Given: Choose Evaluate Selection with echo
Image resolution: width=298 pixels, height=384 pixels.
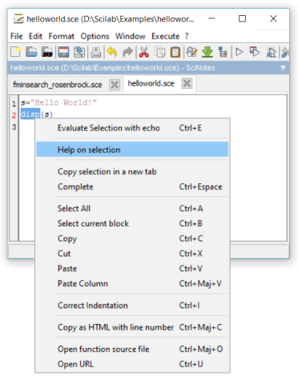Looking at the screenshot, I should point(132,128).
